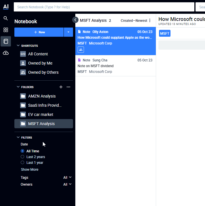Click the shared people icon on the Olly Aston note
This screenshot has width=205, height=206.
point(81,50)
